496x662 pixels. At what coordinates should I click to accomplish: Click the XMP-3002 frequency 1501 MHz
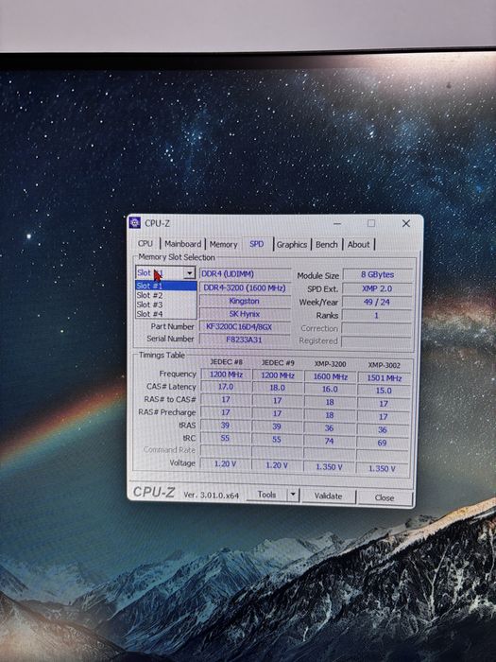tap(384, 378)
